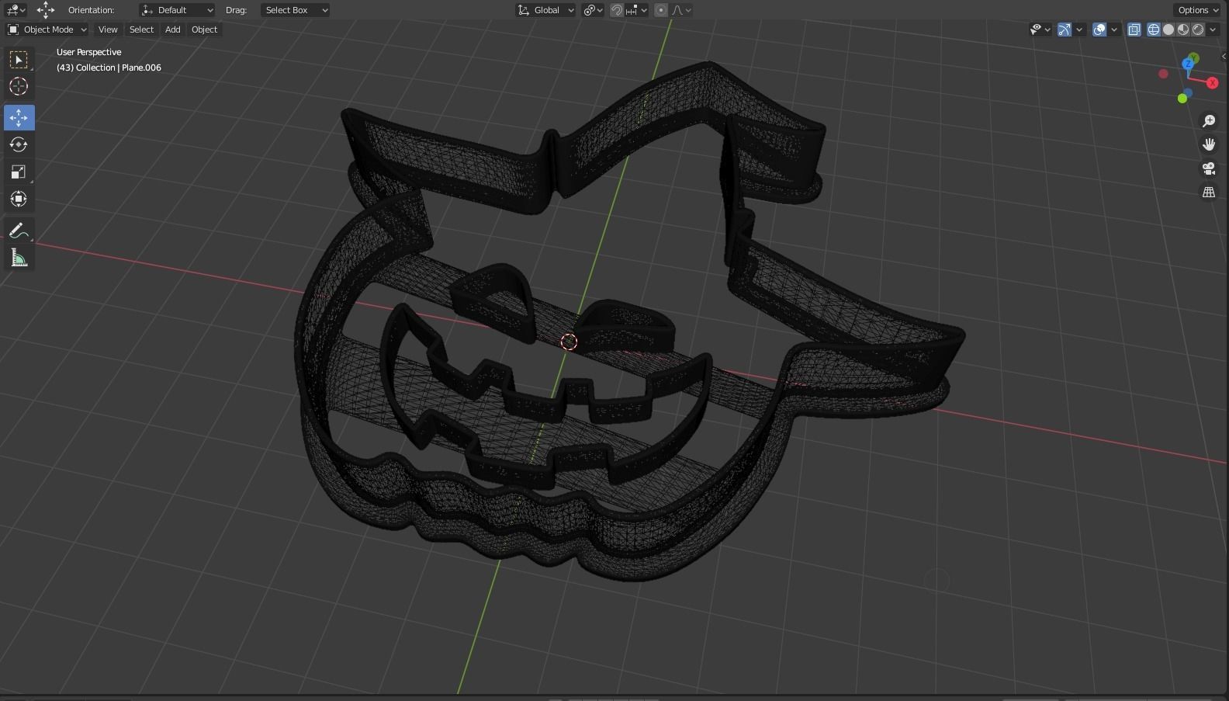Click '(43) Collection | Plane.006' text
The height and width of the screenshot is (701, 1229).
pos(109,68)
